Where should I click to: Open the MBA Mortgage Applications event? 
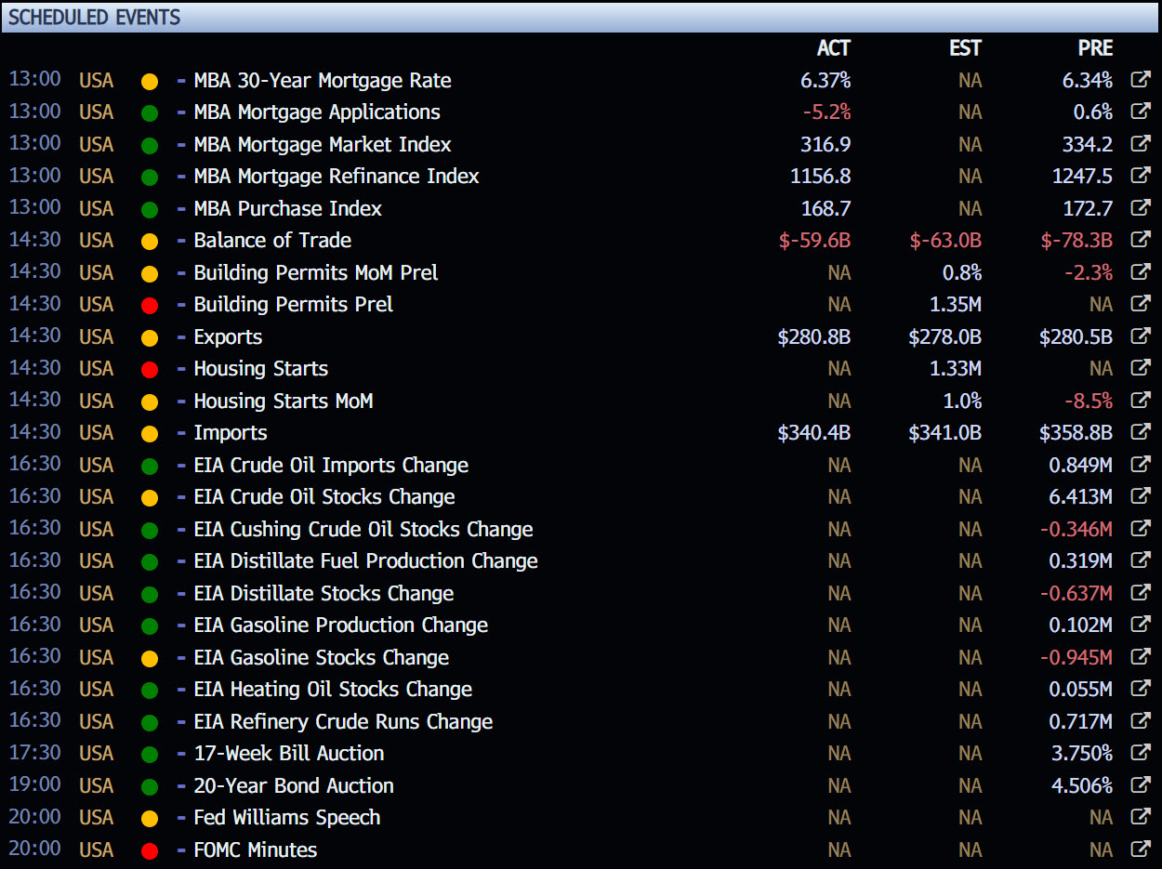316,112
